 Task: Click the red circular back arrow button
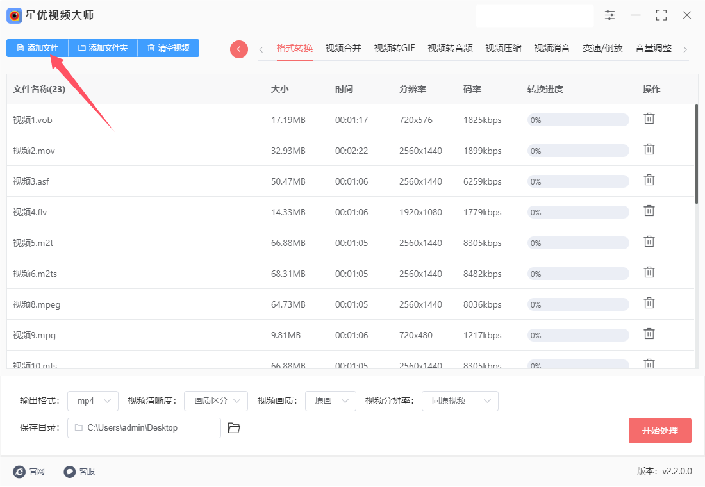[239, 49]
